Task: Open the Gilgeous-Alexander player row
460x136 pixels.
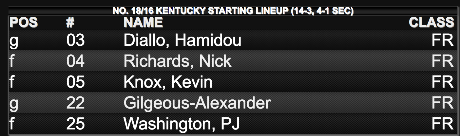Action: (233, 103)
